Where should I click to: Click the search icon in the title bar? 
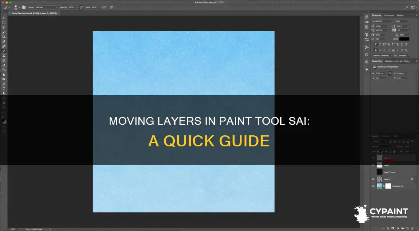406,7
